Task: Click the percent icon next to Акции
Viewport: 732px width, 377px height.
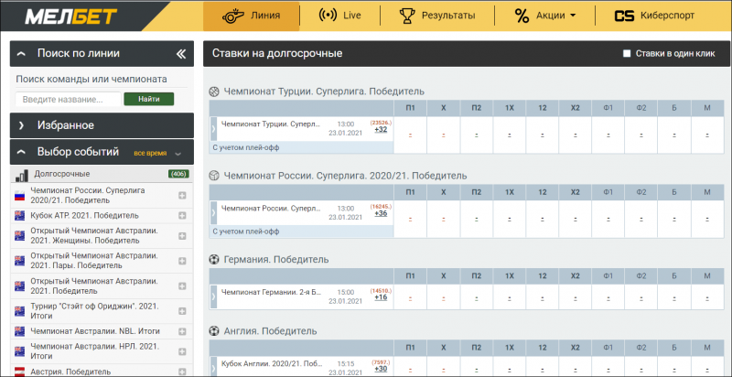Action: (522, 16)
